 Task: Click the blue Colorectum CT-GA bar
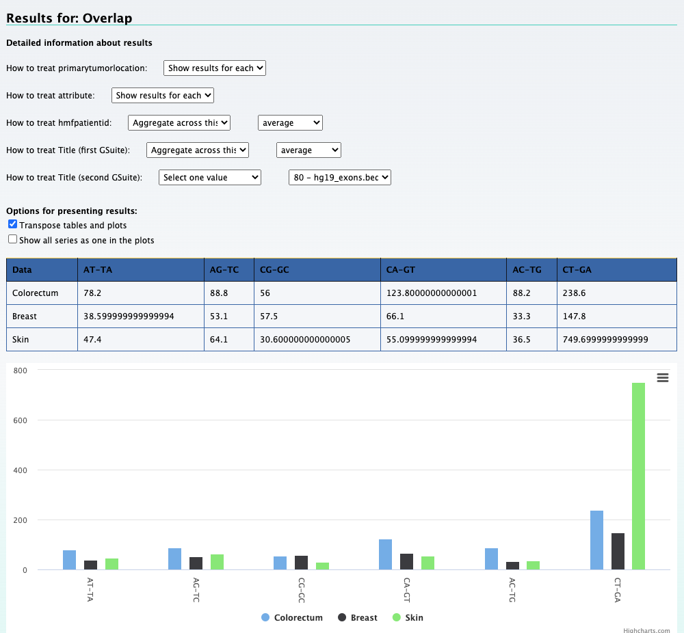point(596,540)
